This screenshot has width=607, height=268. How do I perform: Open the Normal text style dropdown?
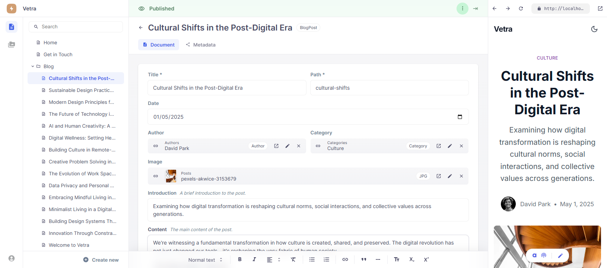[x=205, y=260]
